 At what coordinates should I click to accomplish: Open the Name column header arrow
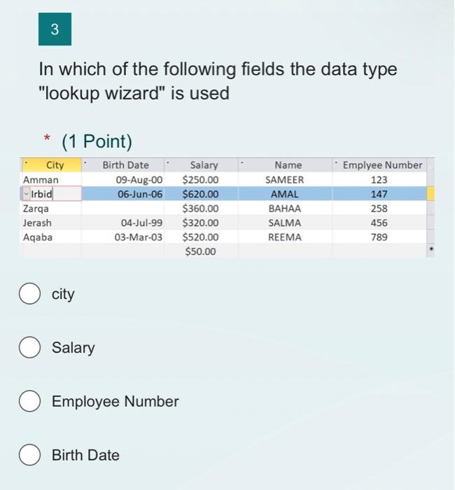coord(242,162)
